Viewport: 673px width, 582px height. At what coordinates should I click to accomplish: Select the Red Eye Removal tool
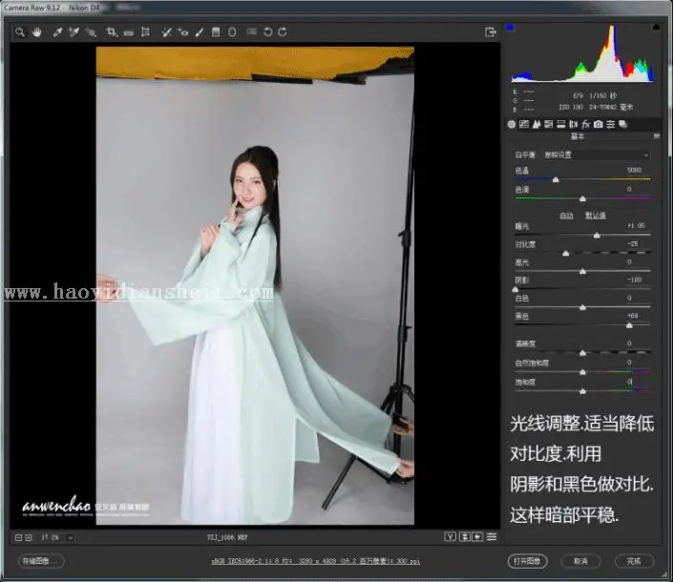click(183, 32)
